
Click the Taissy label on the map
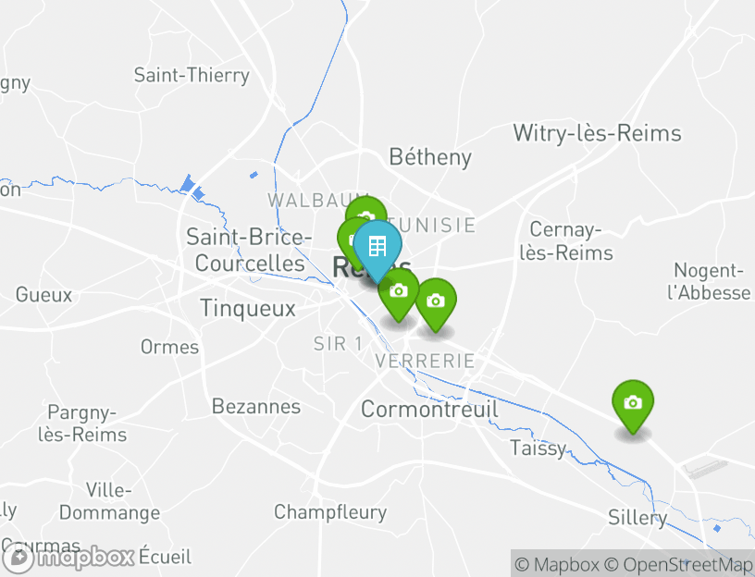pyautogui.click(x=538, y=448)
